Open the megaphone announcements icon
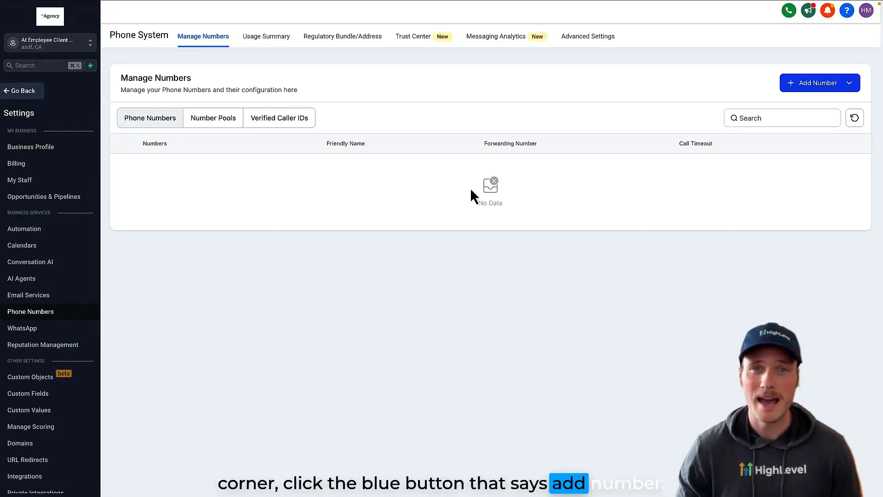The width and height of the screenshot is (883, 497). (x=808, y=10)
